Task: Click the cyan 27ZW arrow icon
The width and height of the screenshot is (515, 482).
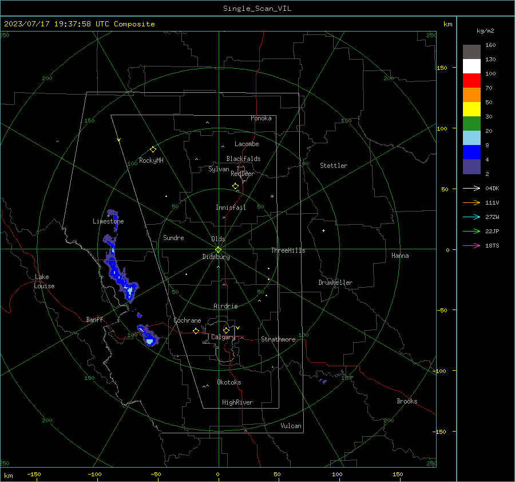Action: 472,217
